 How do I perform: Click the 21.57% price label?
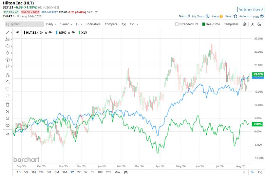coord(258,74)
